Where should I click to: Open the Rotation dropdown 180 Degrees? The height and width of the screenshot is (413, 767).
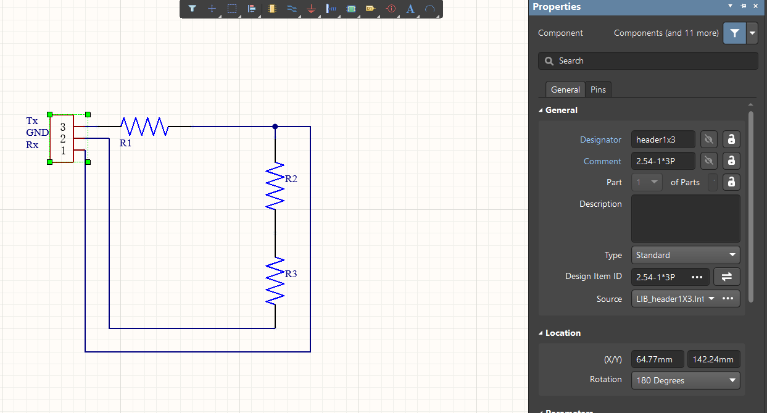pyautogui.click(x=686, y=380)
